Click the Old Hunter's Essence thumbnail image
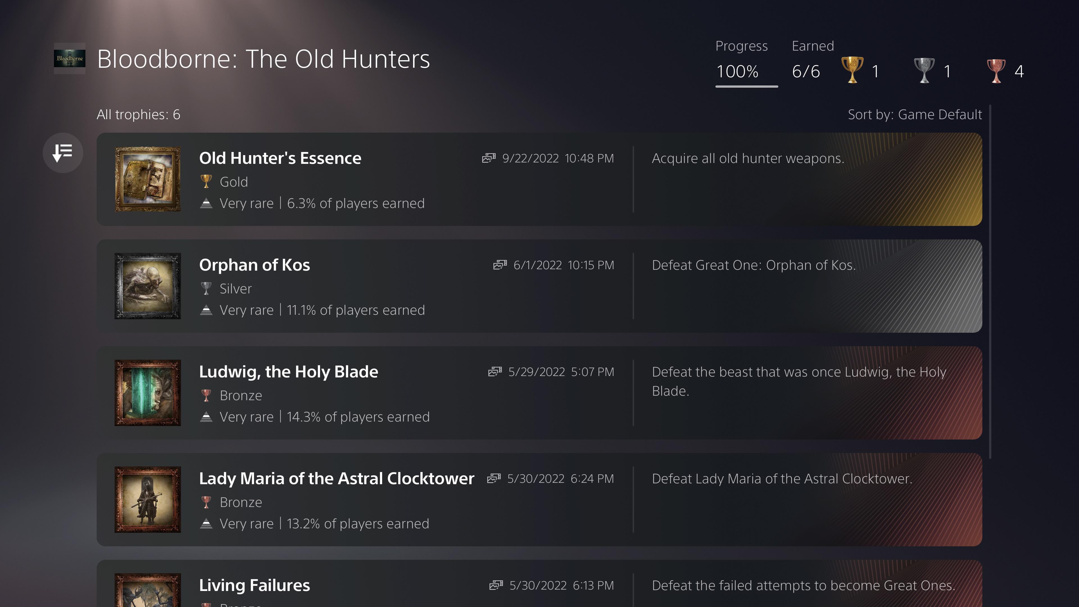 [148, 179]
